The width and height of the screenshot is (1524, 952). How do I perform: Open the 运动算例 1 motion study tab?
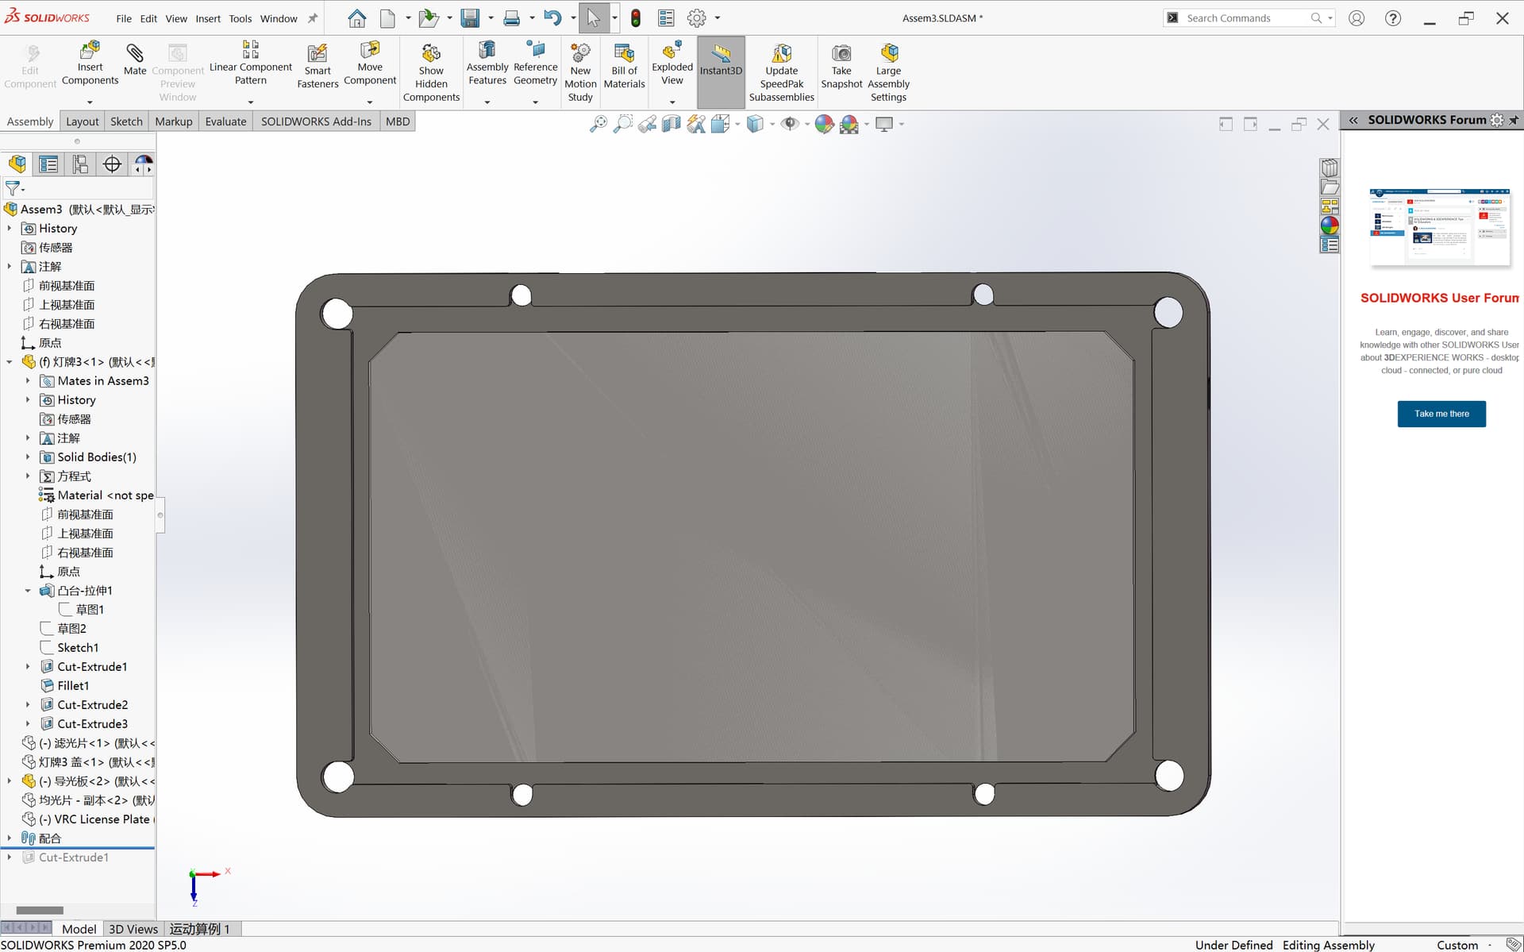click(199, 929)
